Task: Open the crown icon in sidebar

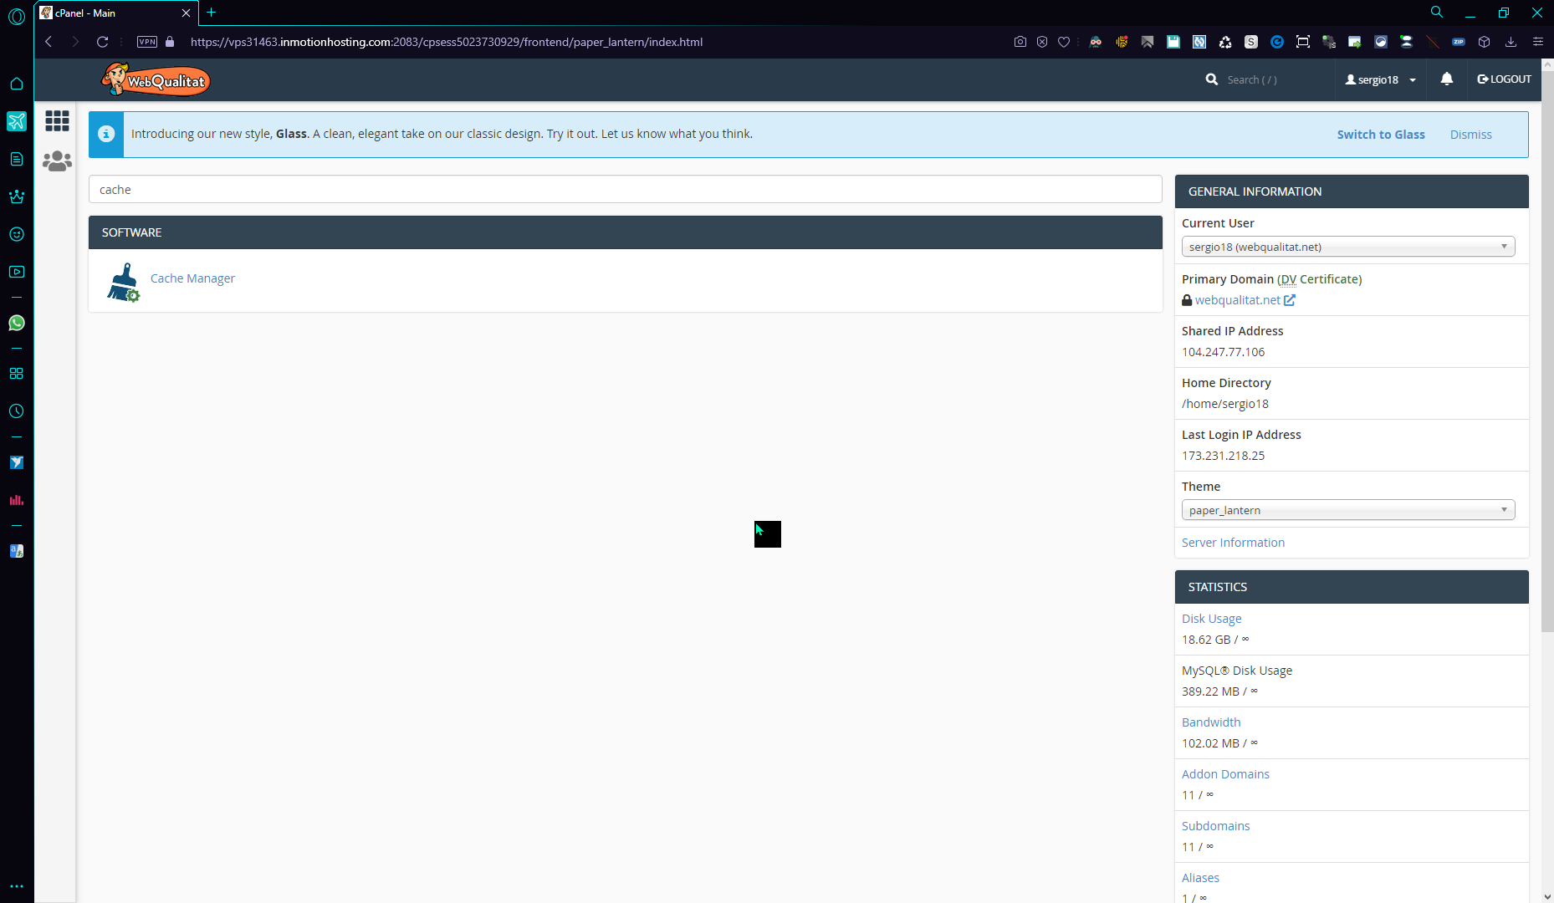Action: click(17, 196)
